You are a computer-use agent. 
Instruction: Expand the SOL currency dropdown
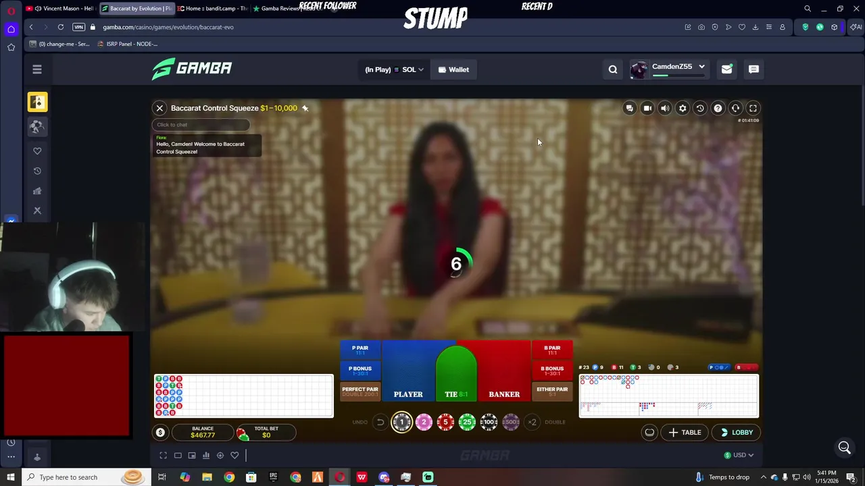tap(394, 70)
